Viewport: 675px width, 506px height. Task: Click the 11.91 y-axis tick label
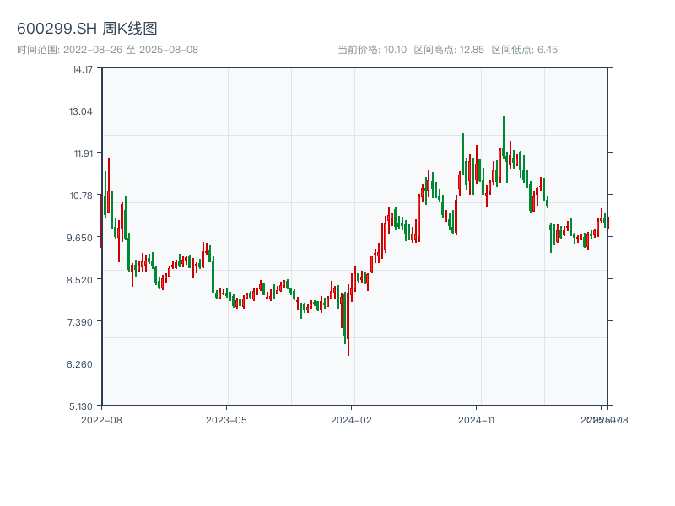[x=82, y=153]
